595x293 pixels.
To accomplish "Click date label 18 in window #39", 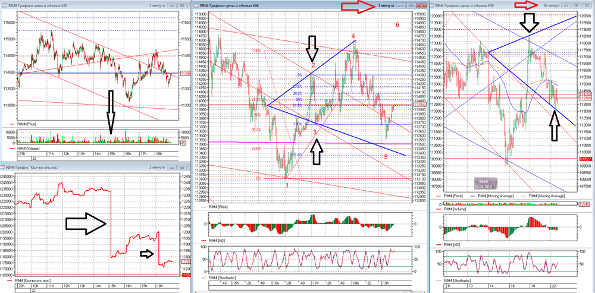I will click(533, 287).
